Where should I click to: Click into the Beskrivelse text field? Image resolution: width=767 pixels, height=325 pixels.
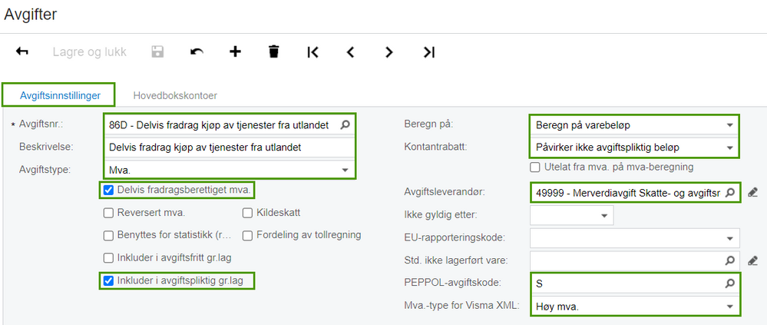point(229,147)
